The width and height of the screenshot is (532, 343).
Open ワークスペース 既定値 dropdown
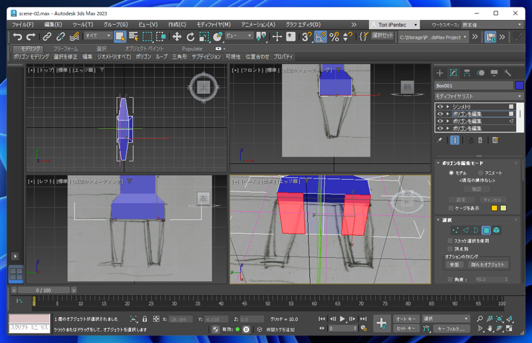(492, 25)
